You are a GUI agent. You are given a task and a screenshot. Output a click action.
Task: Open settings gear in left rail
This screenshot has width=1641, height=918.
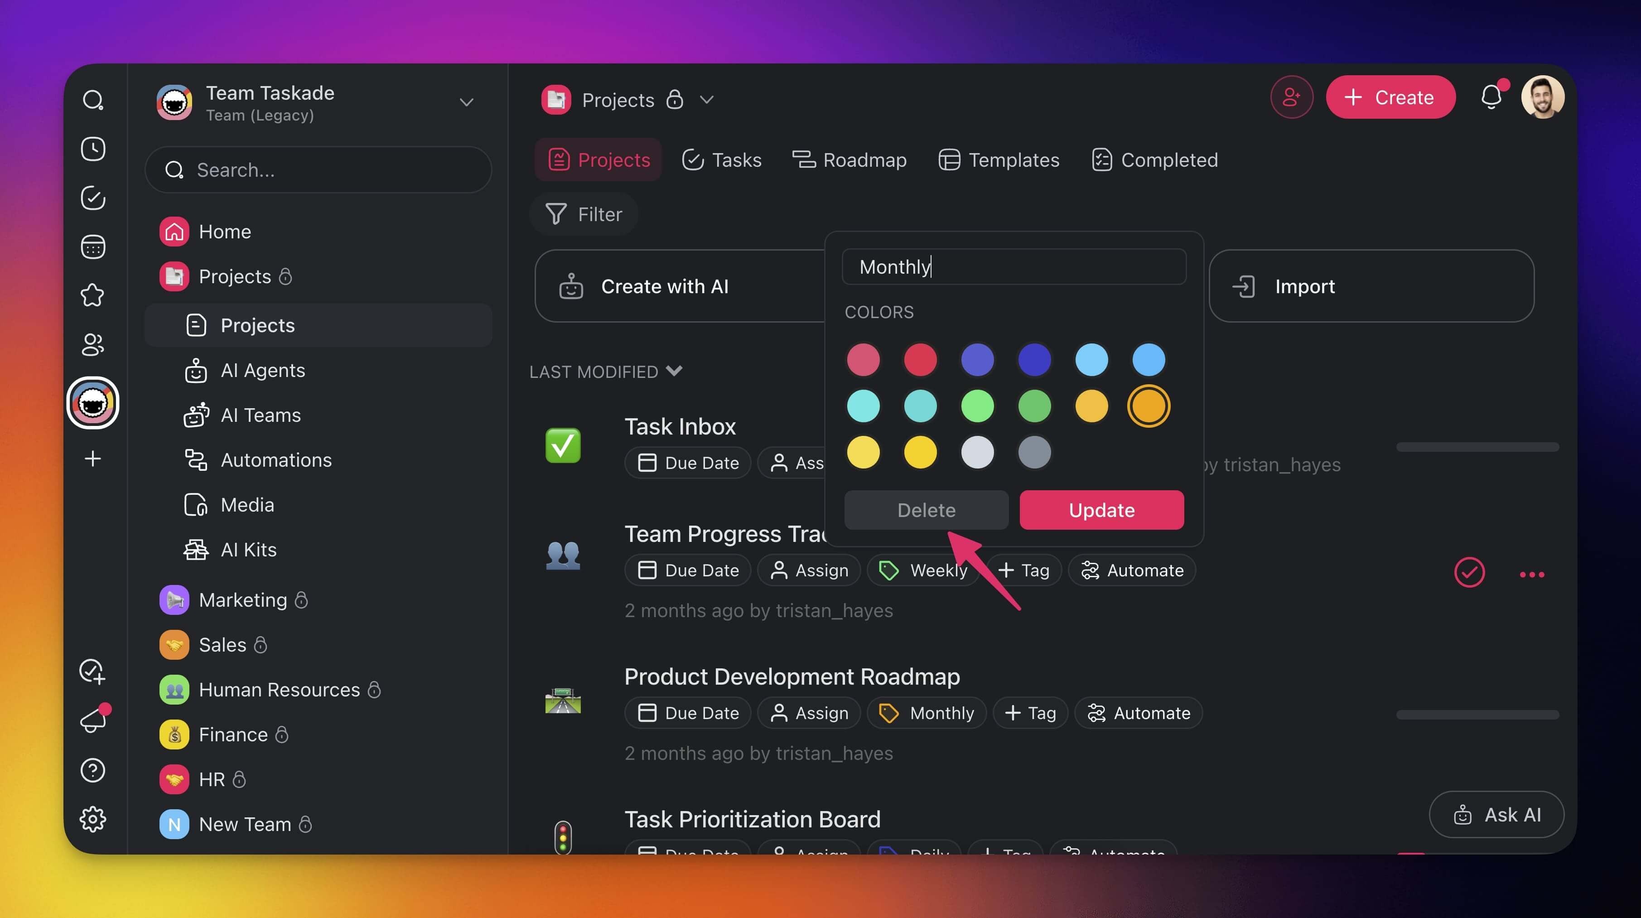pos(93,819)
